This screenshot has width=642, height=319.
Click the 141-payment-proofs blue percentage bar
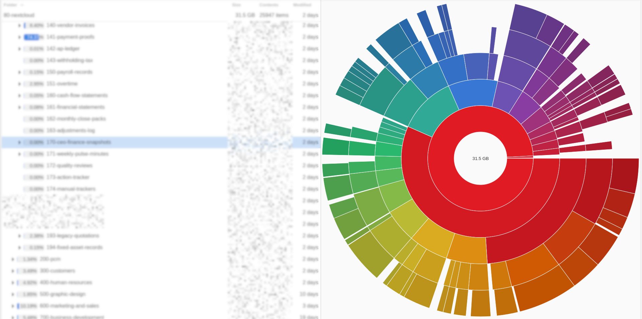31,37
